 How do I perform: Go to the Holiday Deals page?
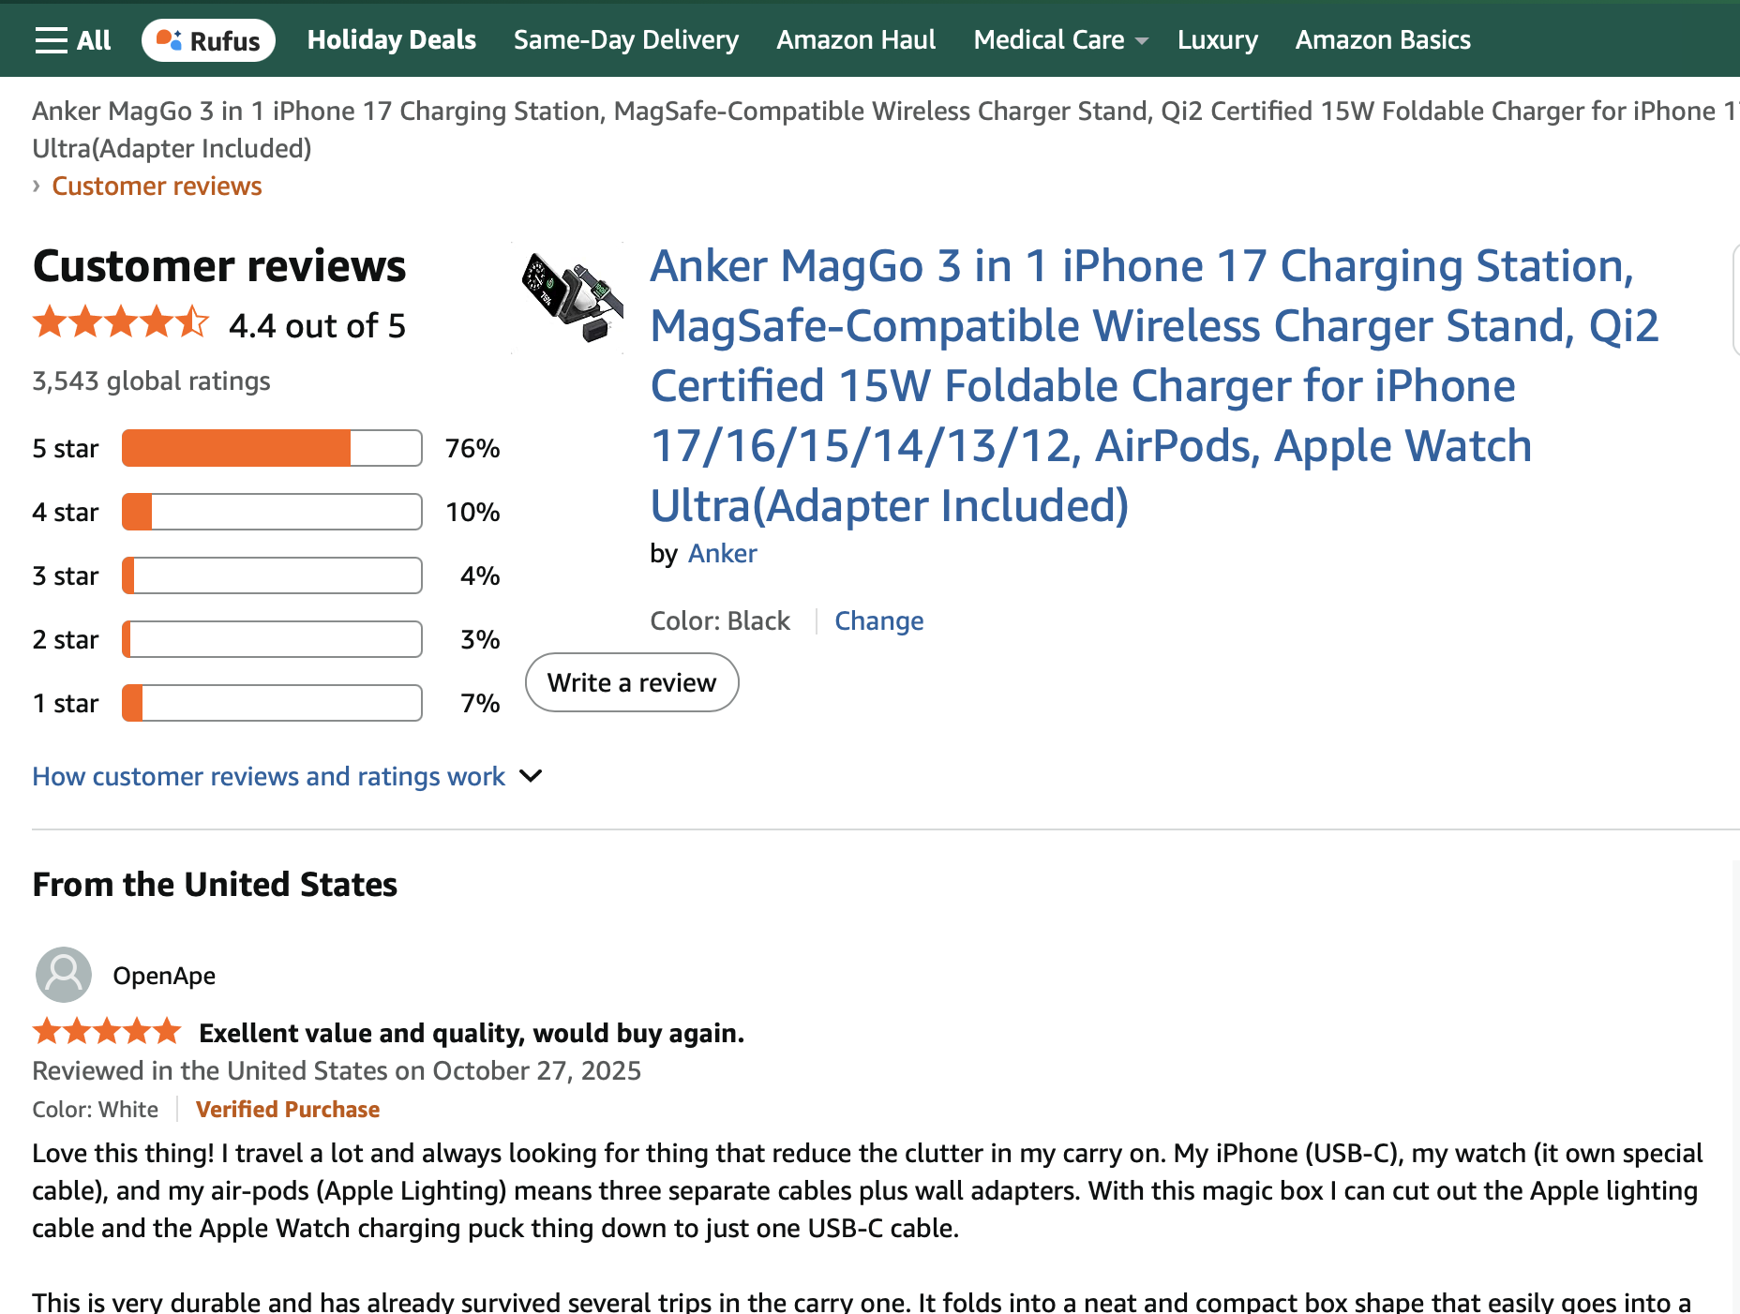[392, 40]
